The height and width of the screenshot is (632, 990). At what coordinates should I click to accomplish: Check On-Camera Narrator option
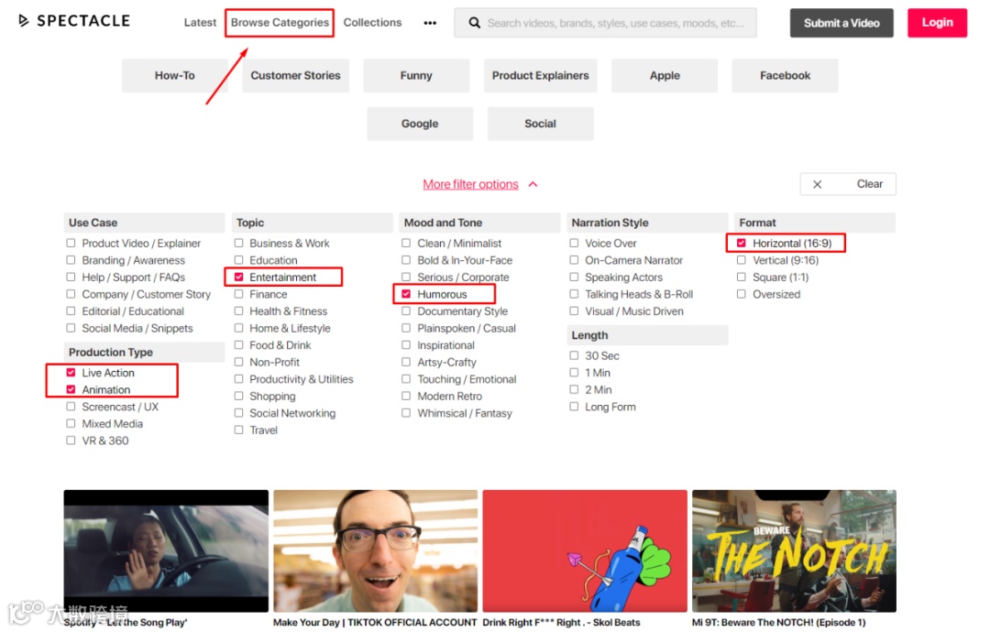574,260
